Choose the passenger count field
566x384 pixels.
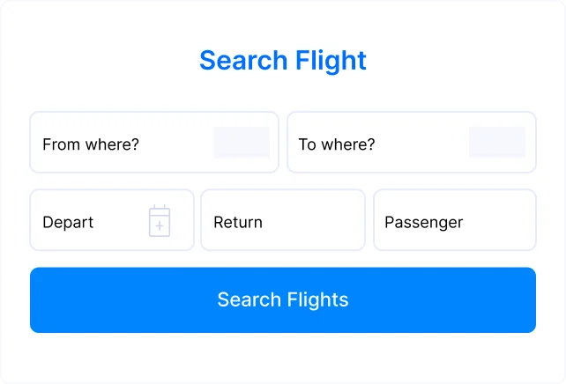455,220
